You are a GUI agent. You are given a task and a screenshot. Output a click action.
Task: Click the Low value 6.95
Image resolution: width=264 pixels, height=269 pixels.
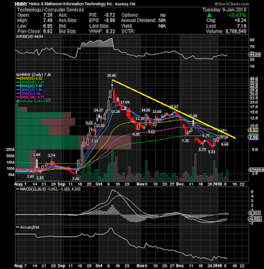[x=48, y=26]
